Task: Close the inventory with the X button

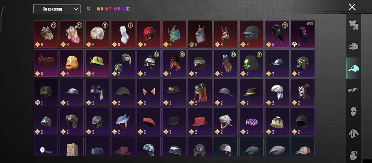Action: coord(352,7)
